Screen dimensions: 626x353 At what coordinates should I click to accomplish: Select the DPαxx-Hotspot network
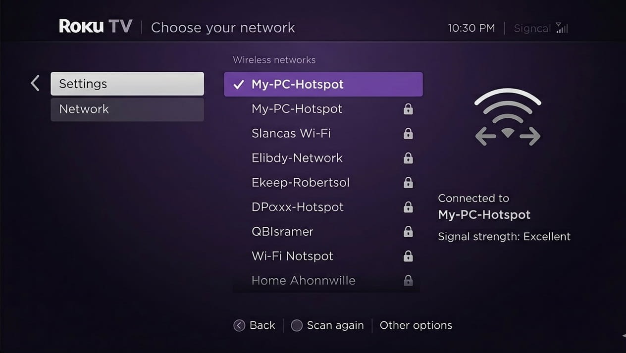coord(298,207)
